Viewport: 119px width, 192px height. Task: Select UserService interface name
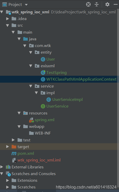pyautogui.click(x=57, y=106)
